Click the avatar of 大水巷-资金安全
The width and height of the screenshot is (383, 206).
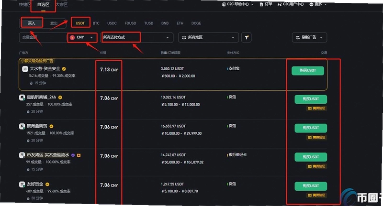(25, 69)
